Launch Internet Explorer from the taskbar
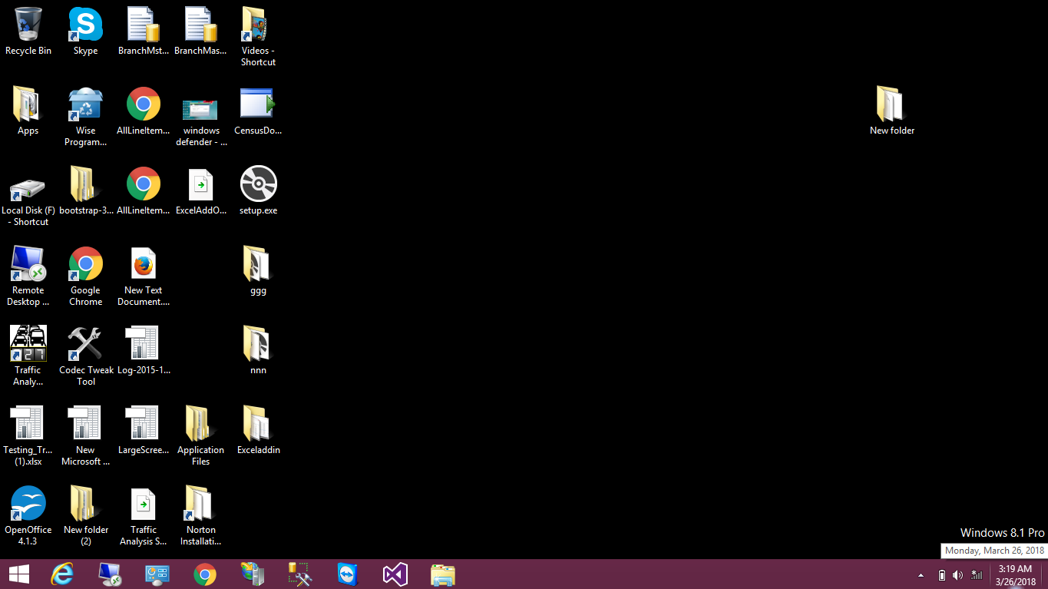 [62, 574]
